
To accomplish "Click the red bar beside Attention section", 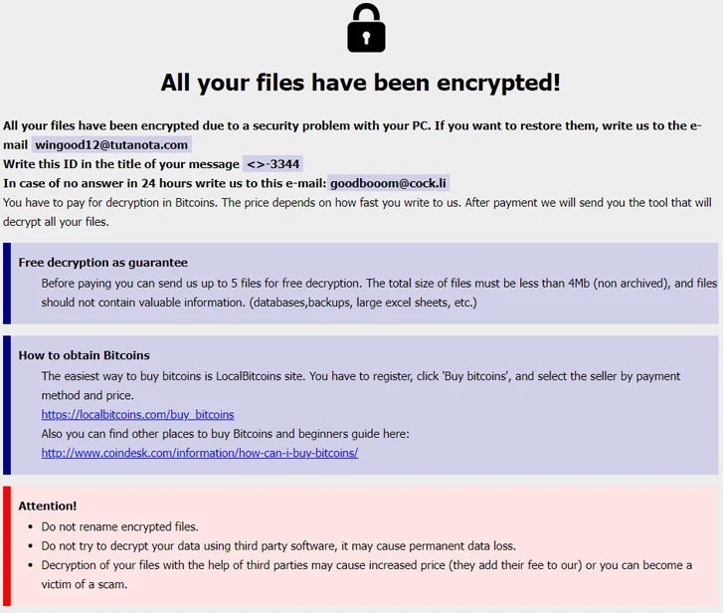I will pos(7,545).
